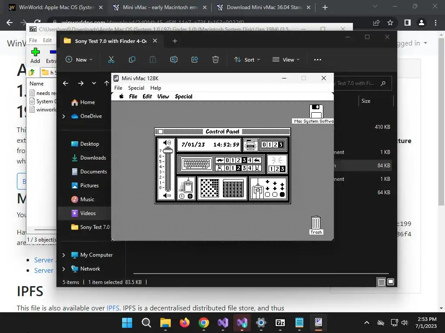Open the Mac Edit menu
Image resolution: width=445 pixels, height=333 pixels.
[x=147, y=96]
